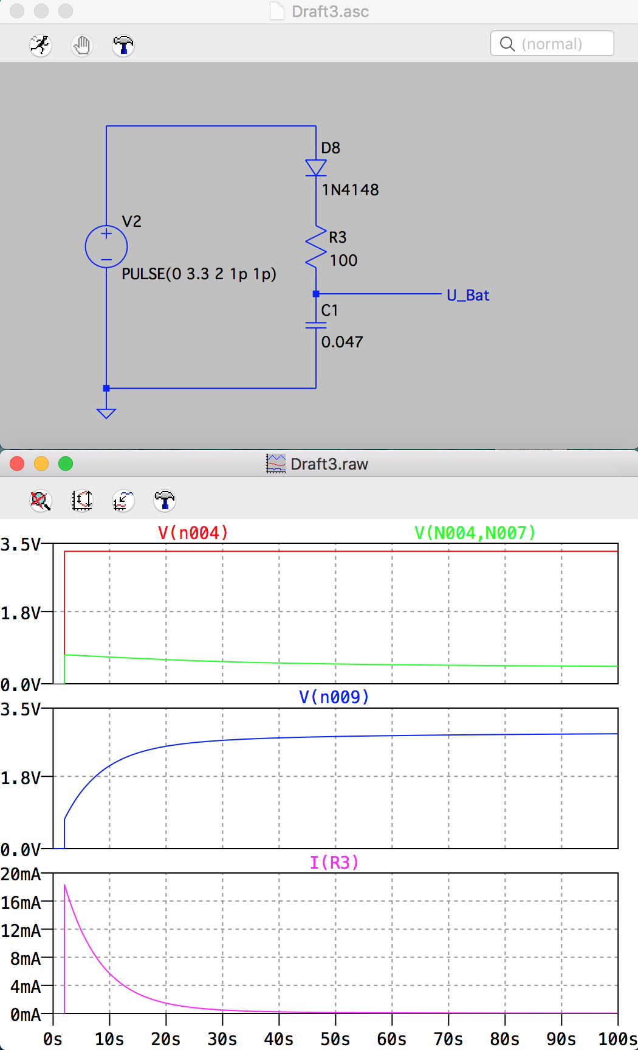Minimize Draft3.raw window with yellow button
Screen dimensions: 638x1050
(x=41, y=464)
